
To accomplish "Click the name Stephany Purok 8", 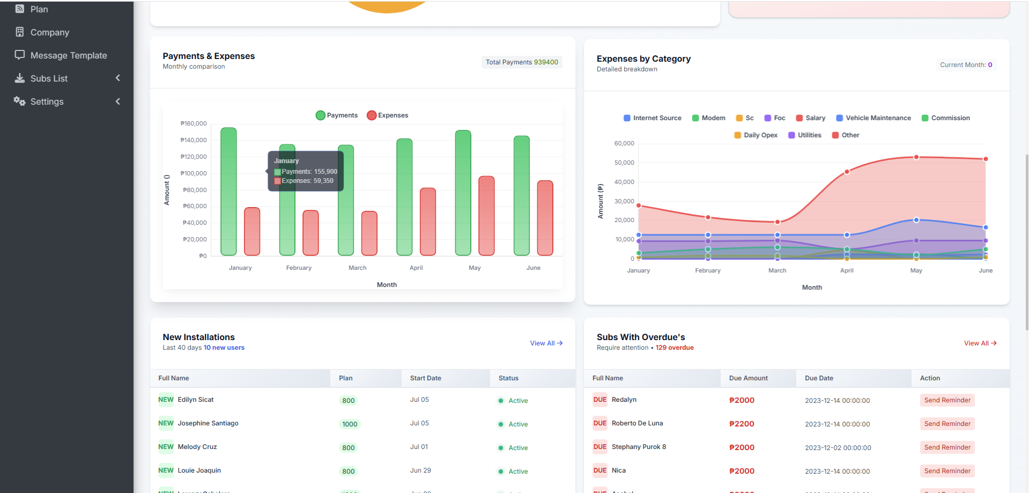I will pyautogui.click(x=639, y=447).
